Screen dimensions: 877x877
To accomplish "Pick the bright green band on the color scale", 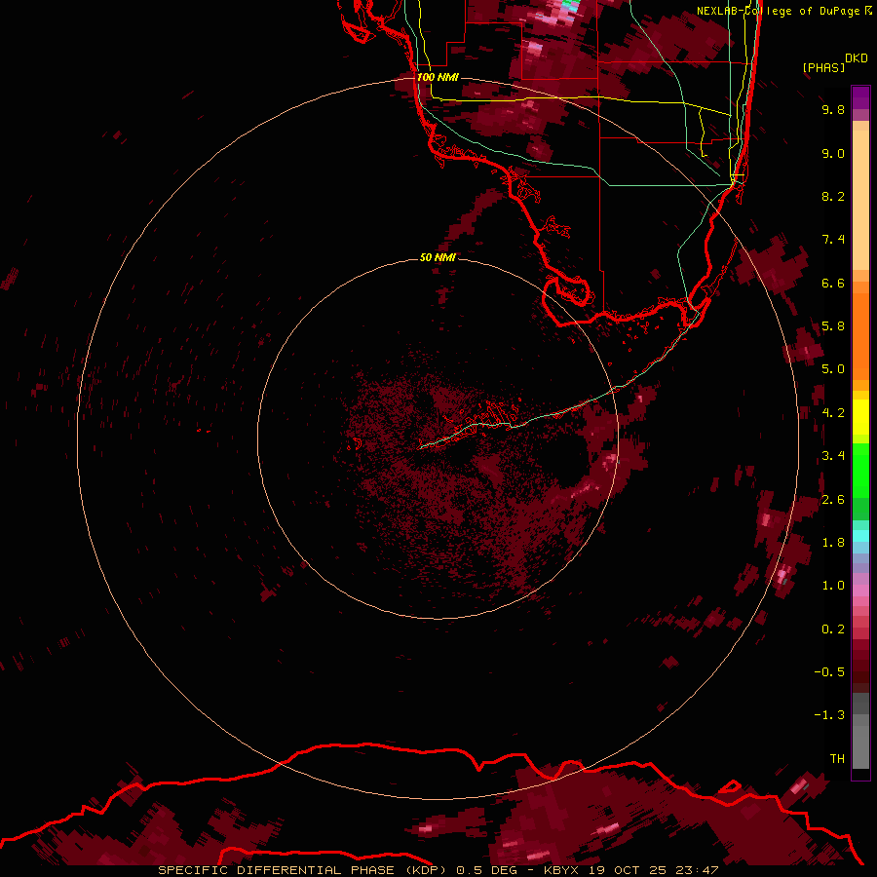I will [x=860, y=470].
